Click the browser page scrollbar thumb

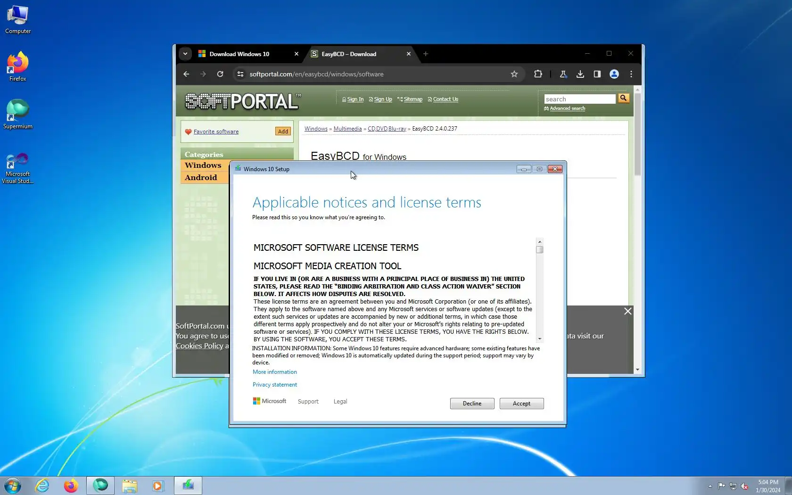637,134
